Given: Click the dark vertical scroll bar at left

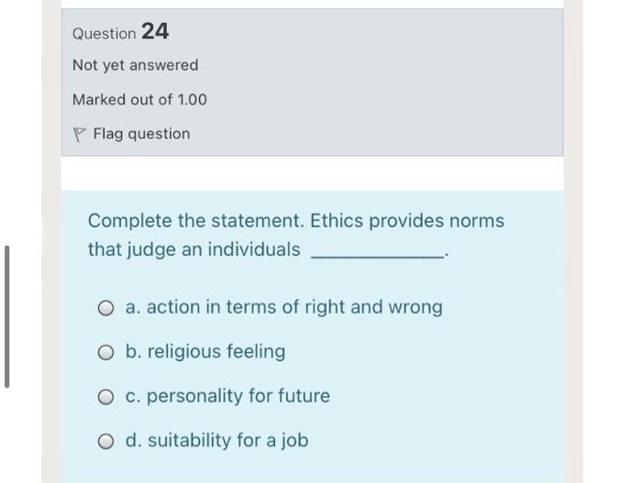Looking at the screenshot, I should [x=7, y=314].
